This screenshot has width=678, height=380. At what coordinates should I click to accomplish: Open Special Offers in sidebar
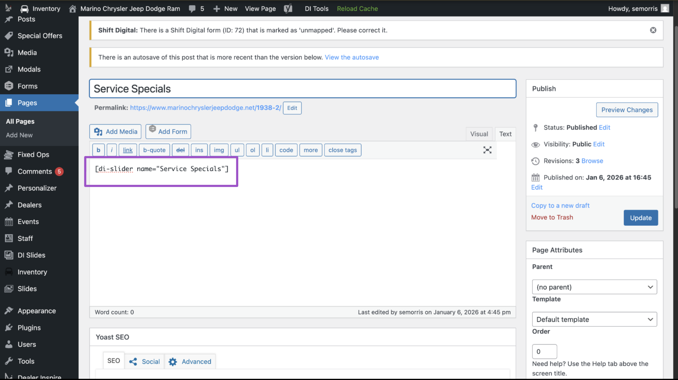40,36
